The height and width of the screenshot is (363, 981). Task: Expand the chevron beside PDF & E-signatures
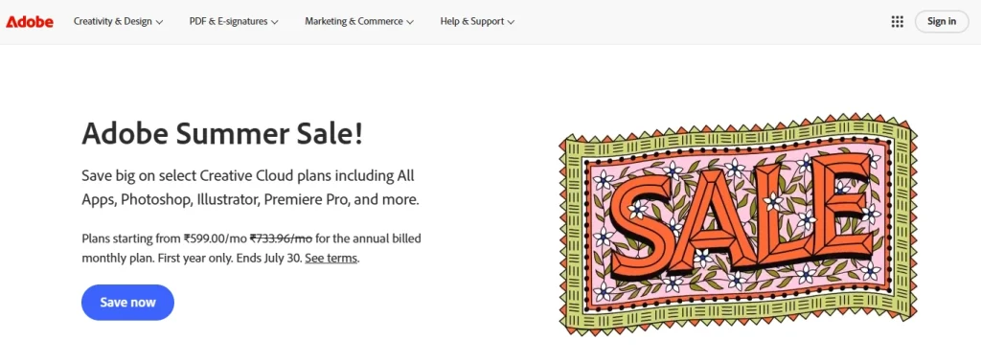pos(275,22)
